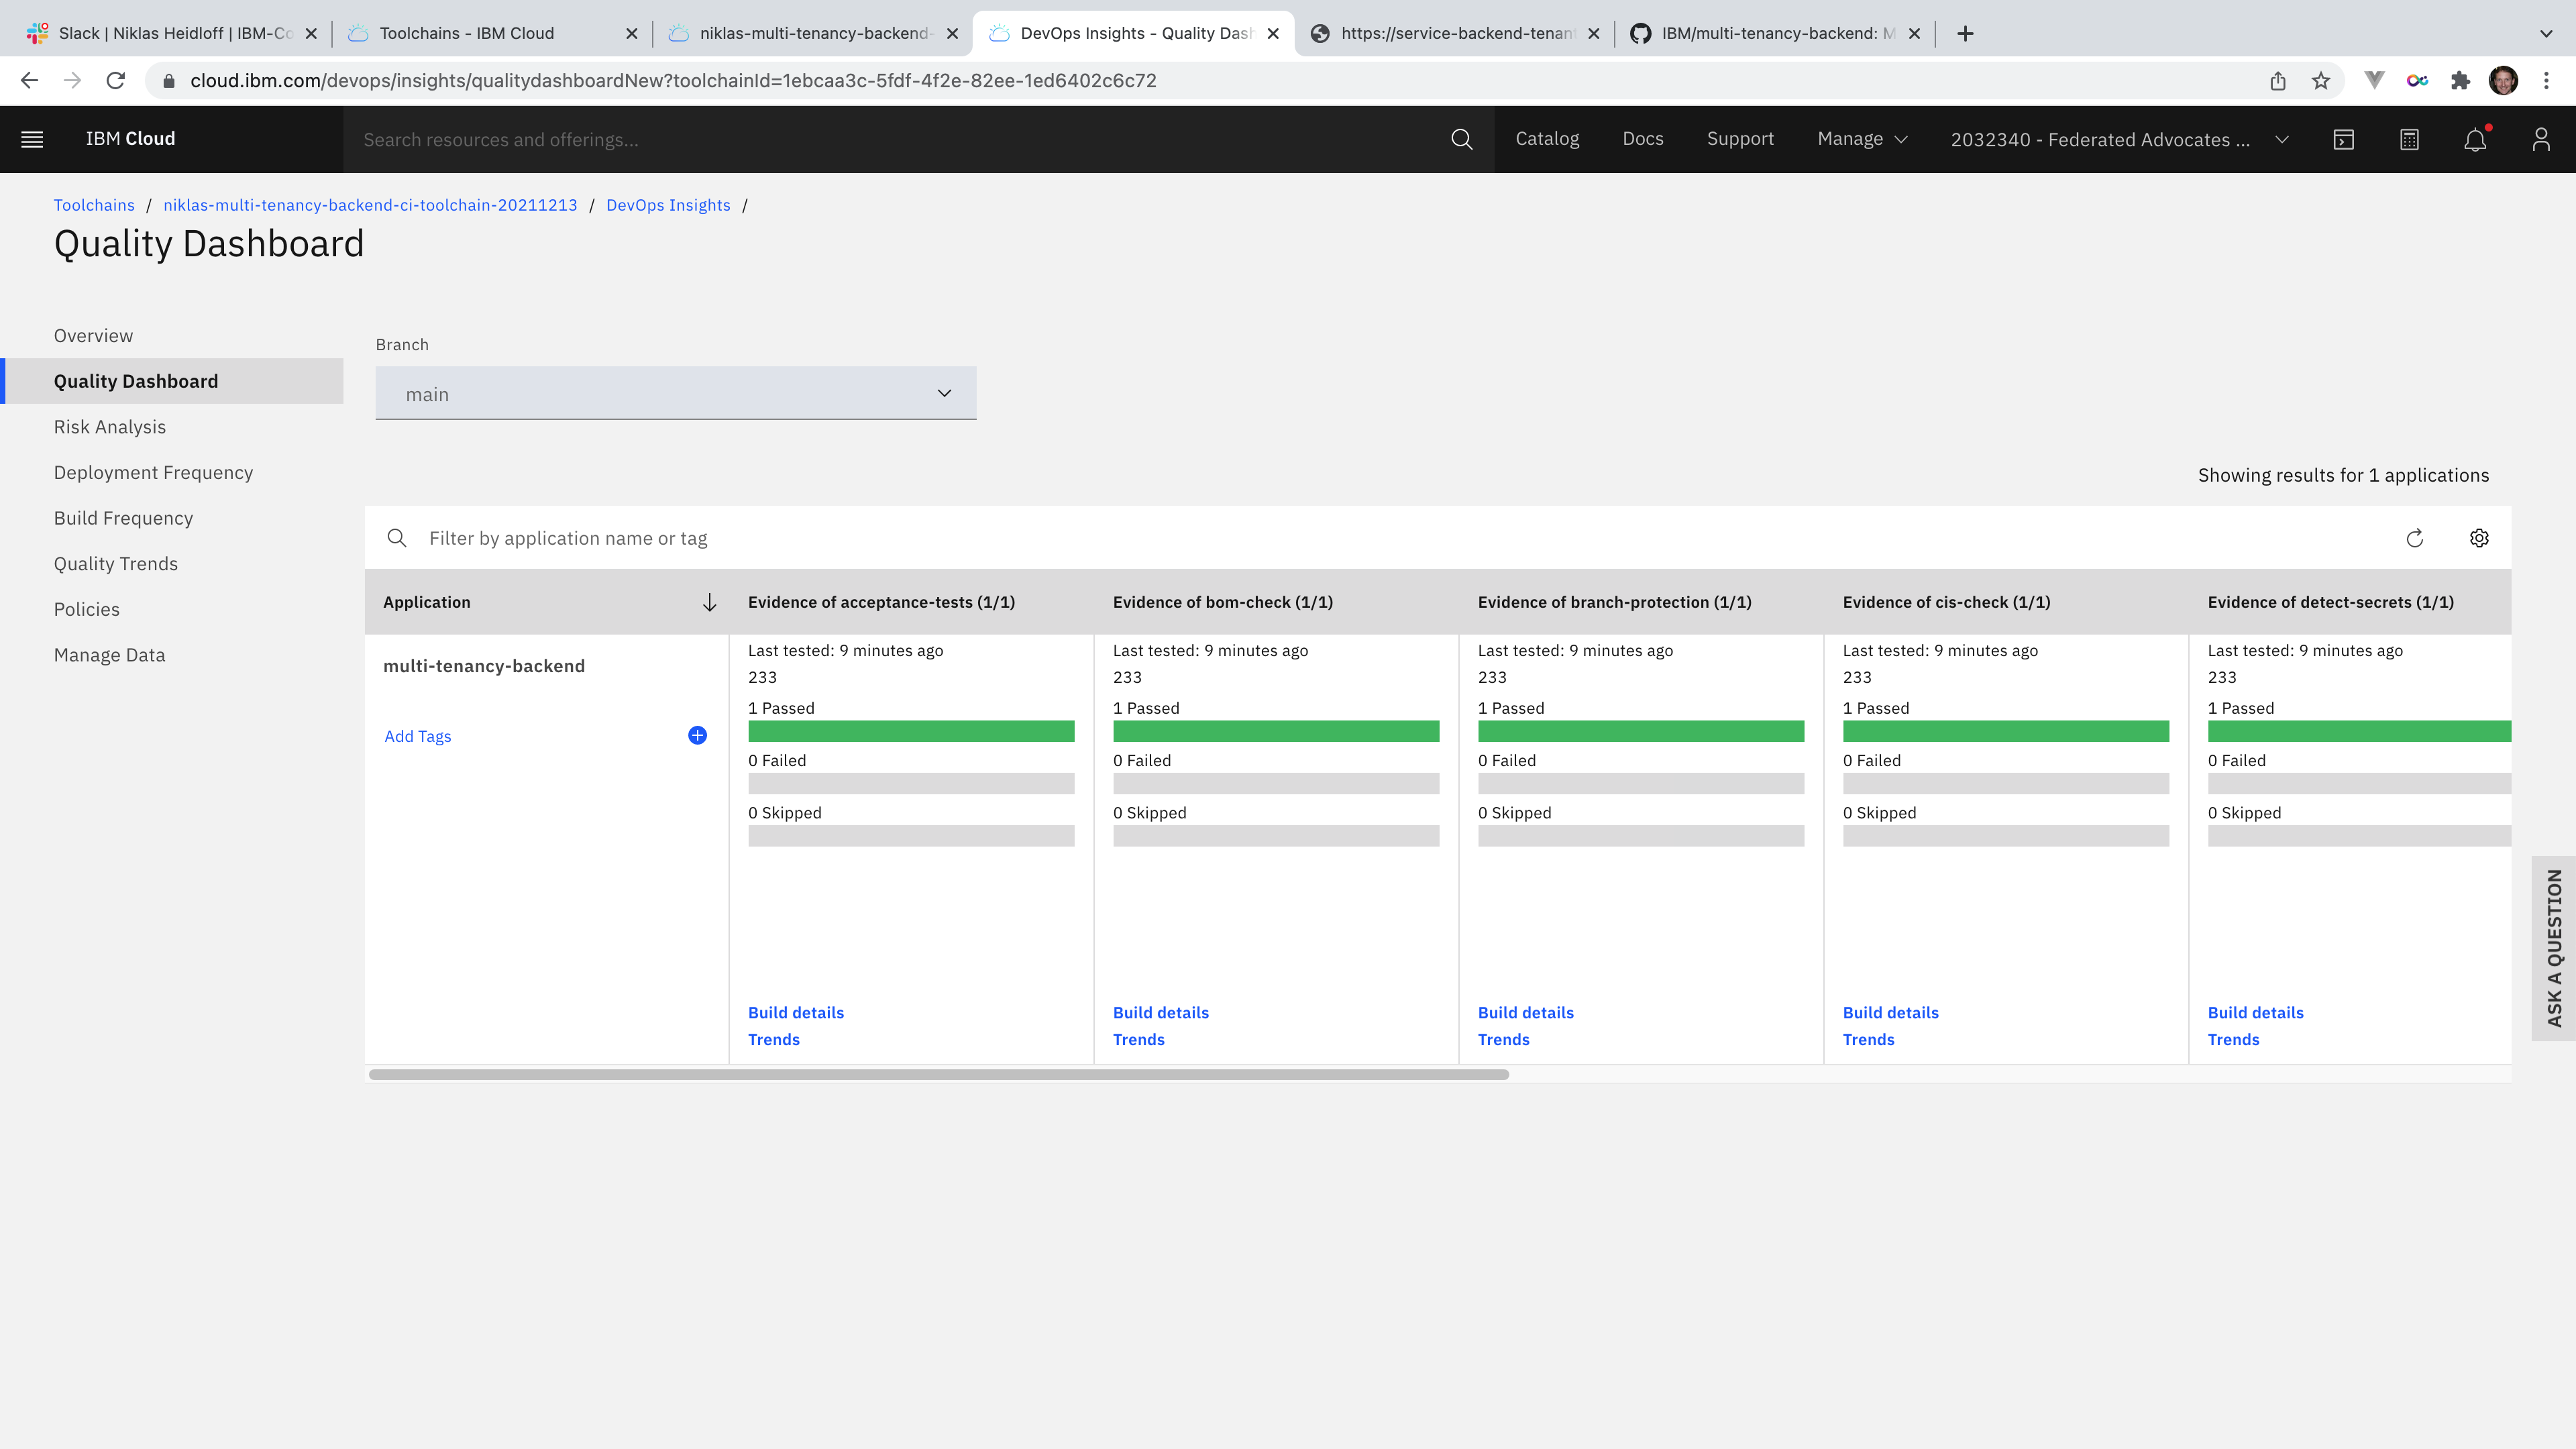Expand the Manage menu dropdown
2576x1449 pixels.
(x=1862, y=139)
